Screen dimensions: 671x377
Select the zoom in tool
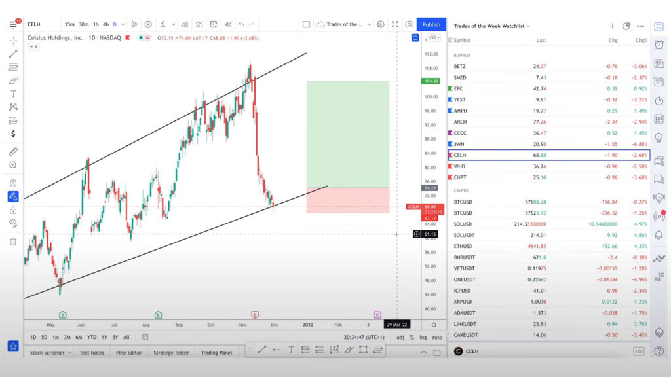tap(13, 165)
